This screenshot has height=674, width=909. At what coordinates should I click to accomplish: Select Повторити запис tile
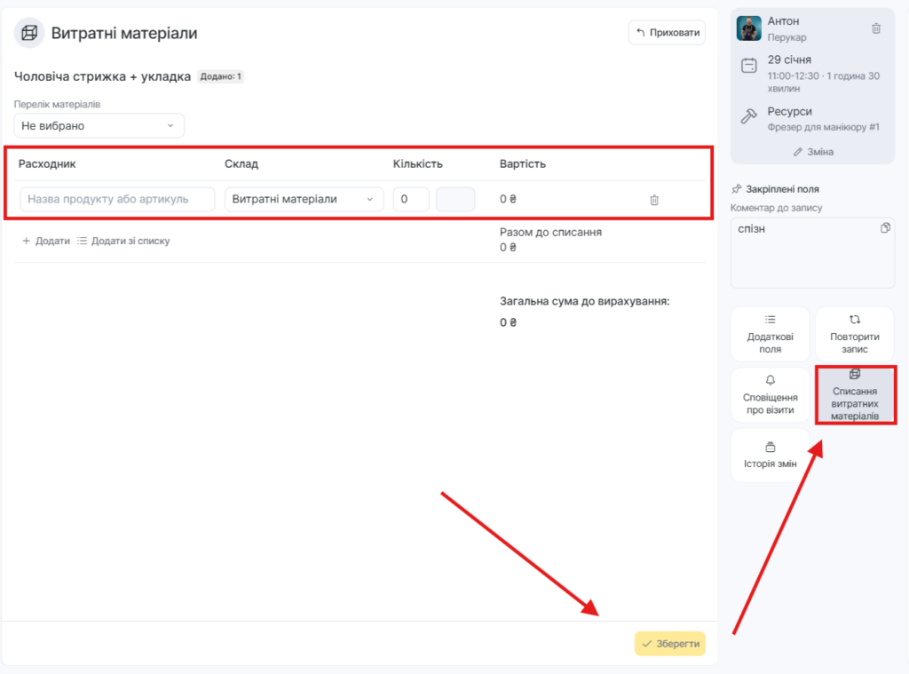pos(854,334)
